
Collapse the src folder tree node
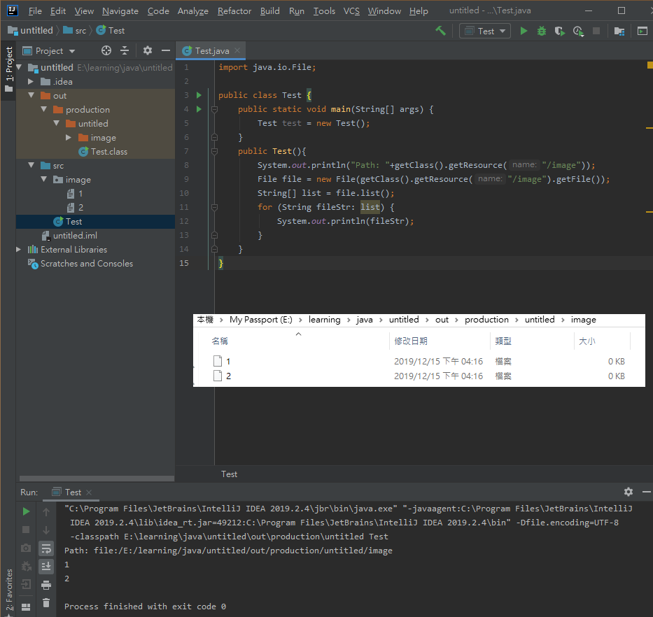pyautogui.click(x=31, y=165)
